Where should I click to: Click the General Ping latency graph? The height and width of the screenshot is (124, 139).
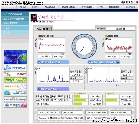click(x=53, y=75)
